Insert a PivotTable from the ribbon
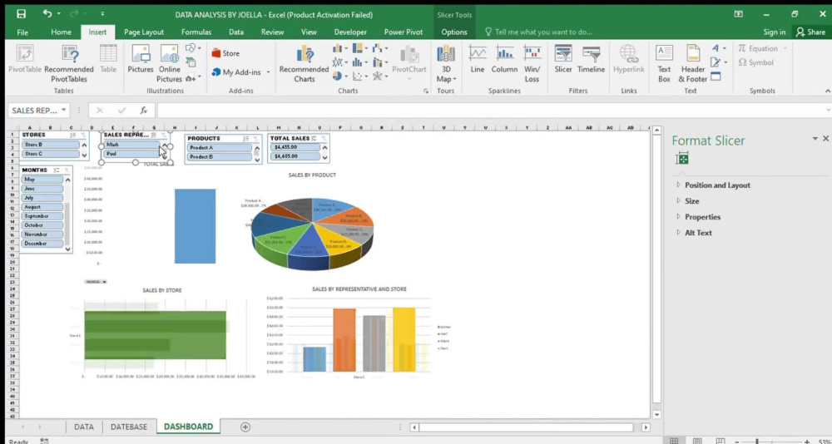The width and height of the screenshot is (832, 444). [x=25, y=59]
